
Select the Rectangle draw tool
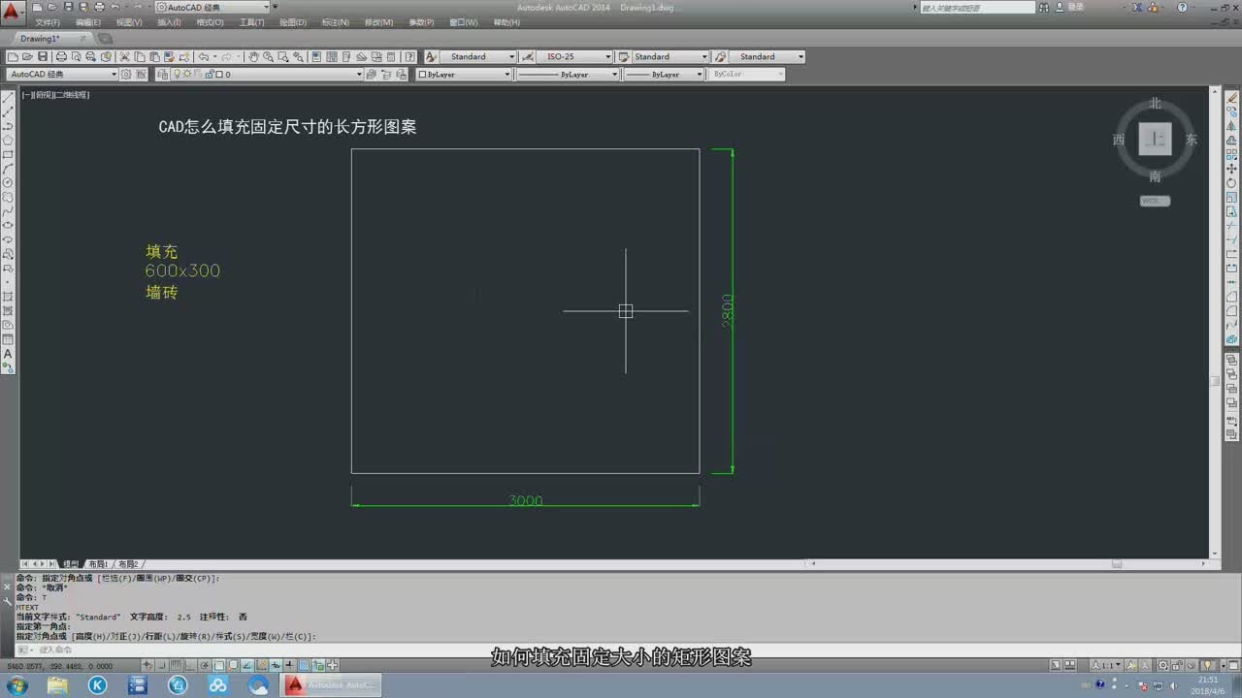click(x=9, y=154)
